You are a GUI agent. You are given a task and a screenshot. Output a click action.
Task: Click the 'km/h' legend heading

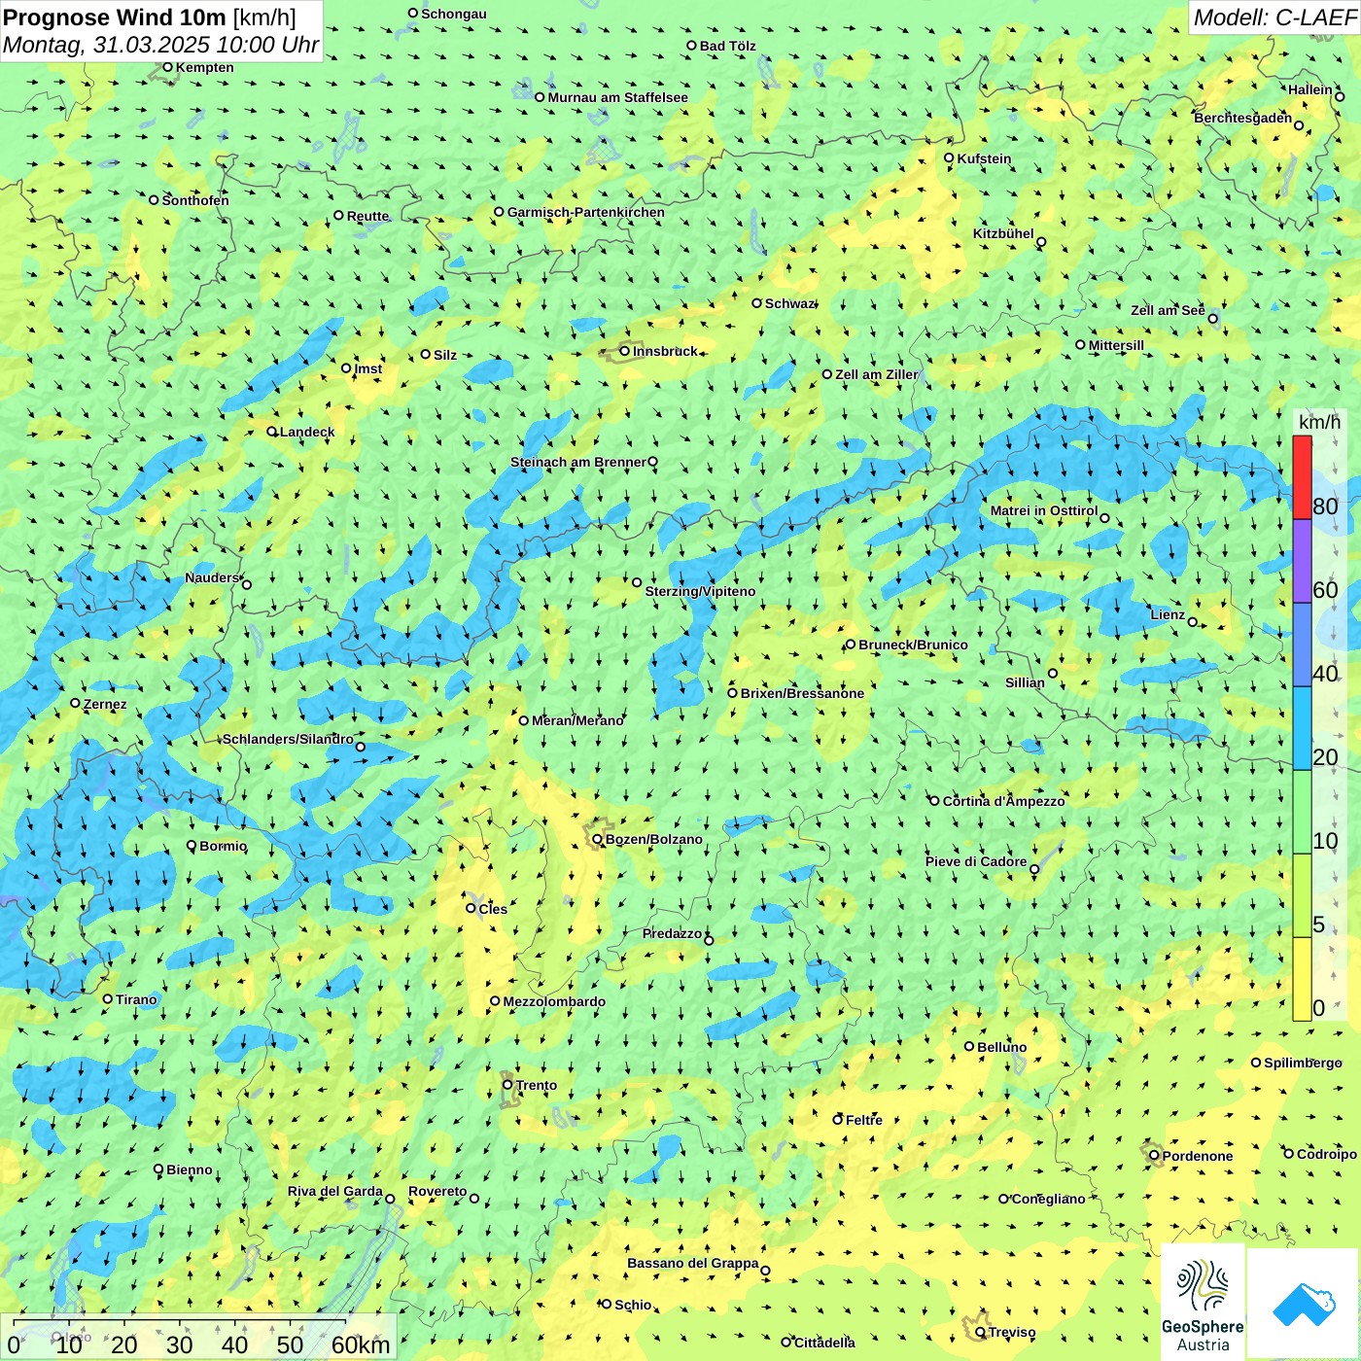pyautogui.click(x=1319, y=422)
